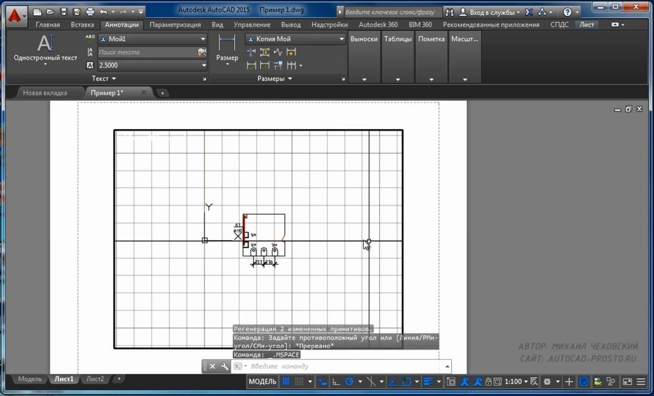Click the help question mark icon
Viewport: 654px width, 396px height.
coord(567,12)
